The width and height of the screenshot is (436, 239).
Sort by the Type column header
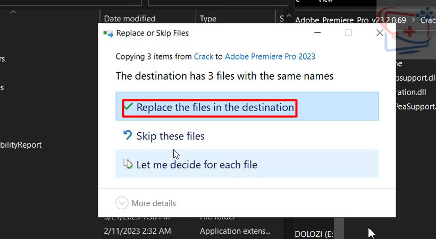(x=208, y=19)
